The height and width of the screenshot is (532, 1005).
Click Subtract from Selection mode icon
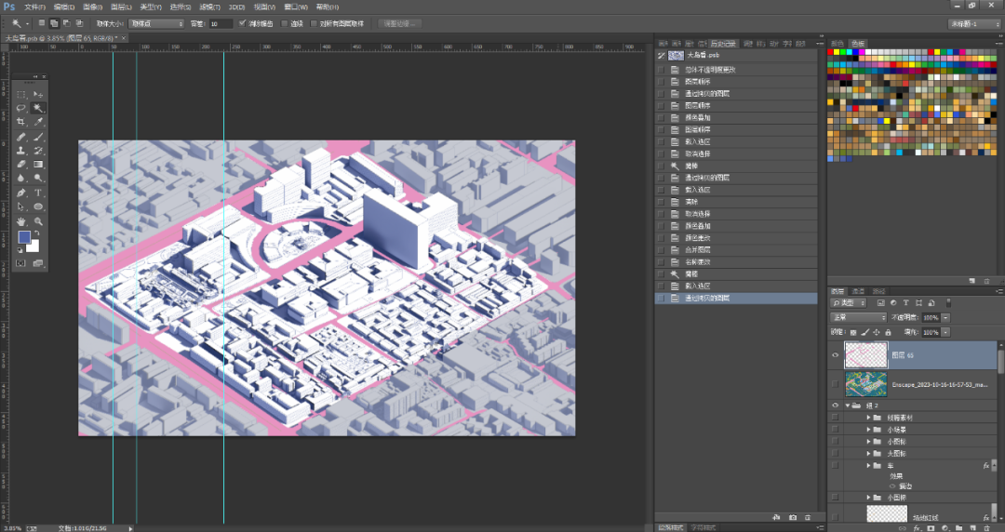(66, 23)
